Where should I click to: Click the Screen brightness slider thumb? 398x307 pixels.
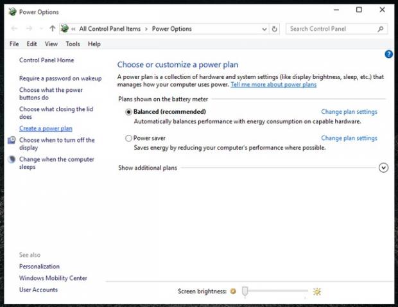pyautogui.click(x=245, y=292)
